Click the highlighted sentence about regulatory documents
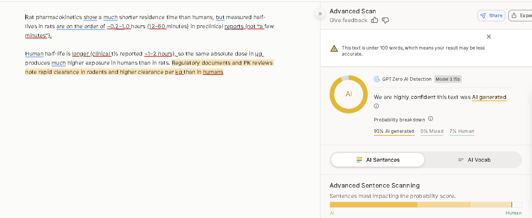This screenshot has height=218, width=532. click(222, 63)
